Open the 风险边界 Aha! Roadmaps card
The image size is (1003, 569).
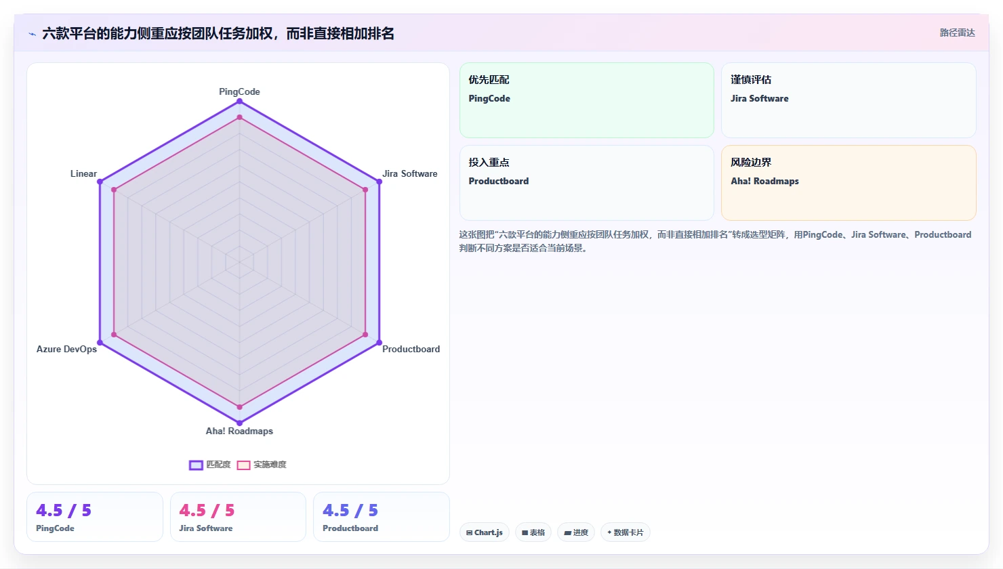tap(848, 183)
